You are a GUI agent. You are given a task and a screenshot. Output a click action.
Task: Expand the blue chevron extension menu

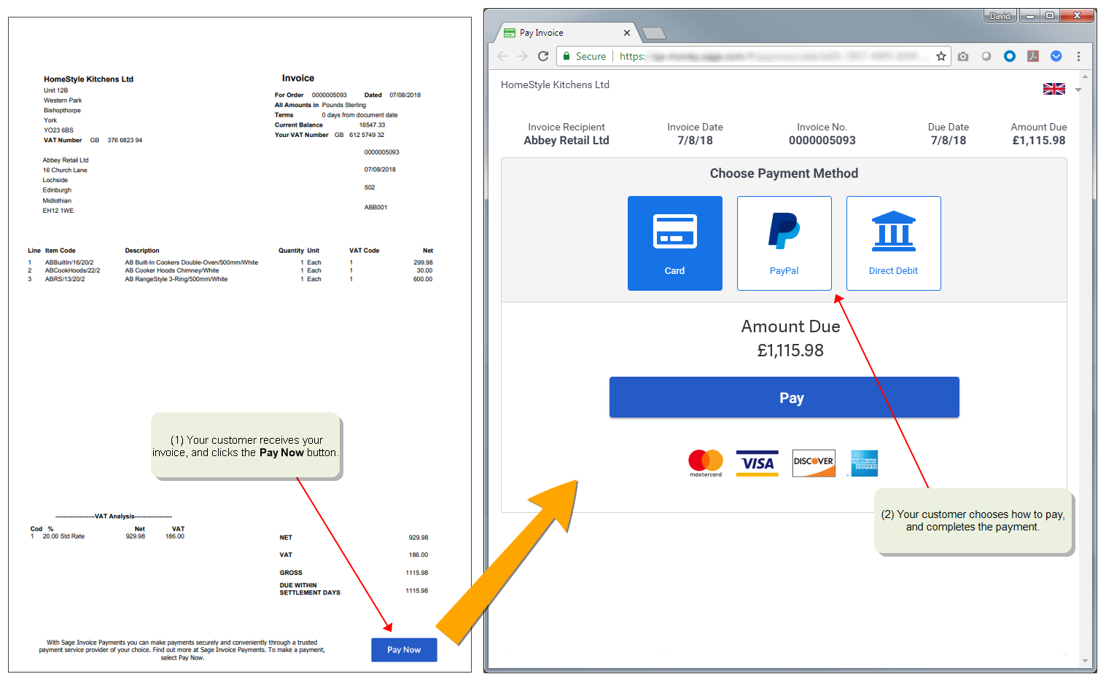click(1056, 56)
